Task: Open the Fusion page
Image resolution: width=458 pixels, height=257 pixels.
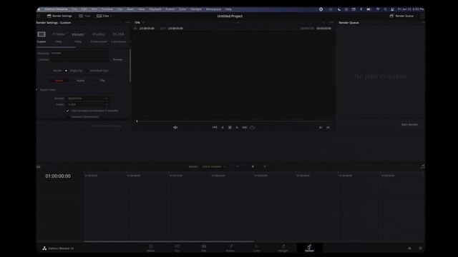Action: click(230, 248)
